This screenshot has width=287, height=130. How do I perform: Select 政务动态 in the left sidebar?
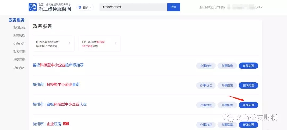tap(19, 28)
